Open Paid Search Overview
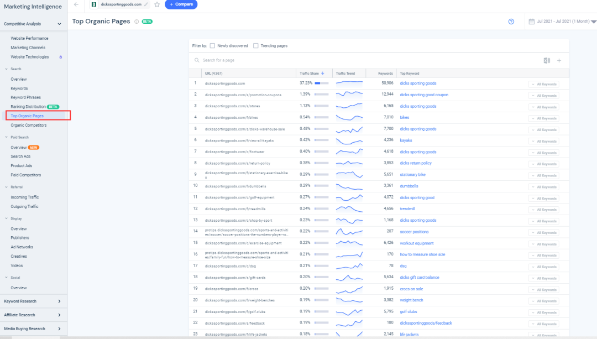The width and height of the screenshot is (597, 339). (19, 148)
